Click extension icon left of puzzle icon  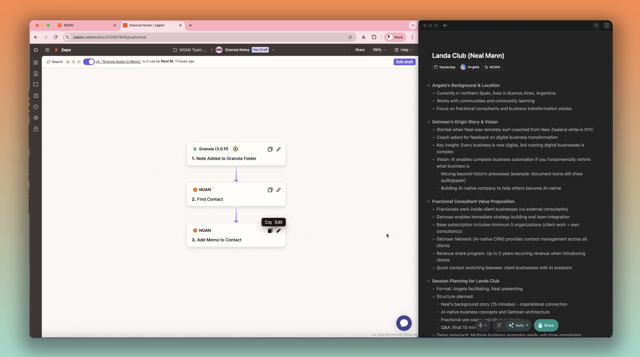coord(364,37)
